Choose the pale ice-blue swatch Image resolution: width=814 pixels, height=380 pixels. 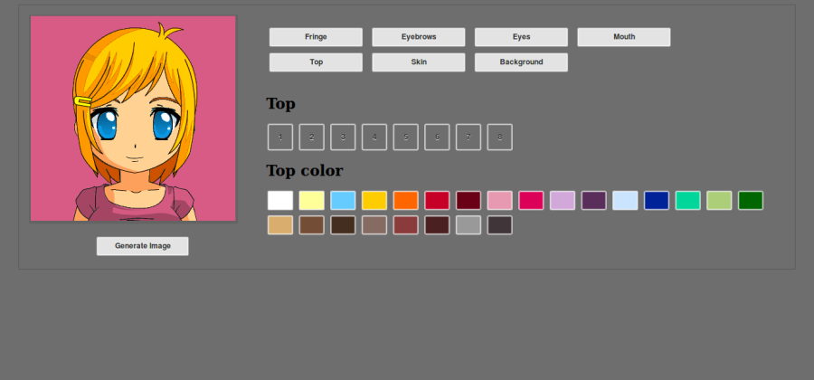coord(625,200)
